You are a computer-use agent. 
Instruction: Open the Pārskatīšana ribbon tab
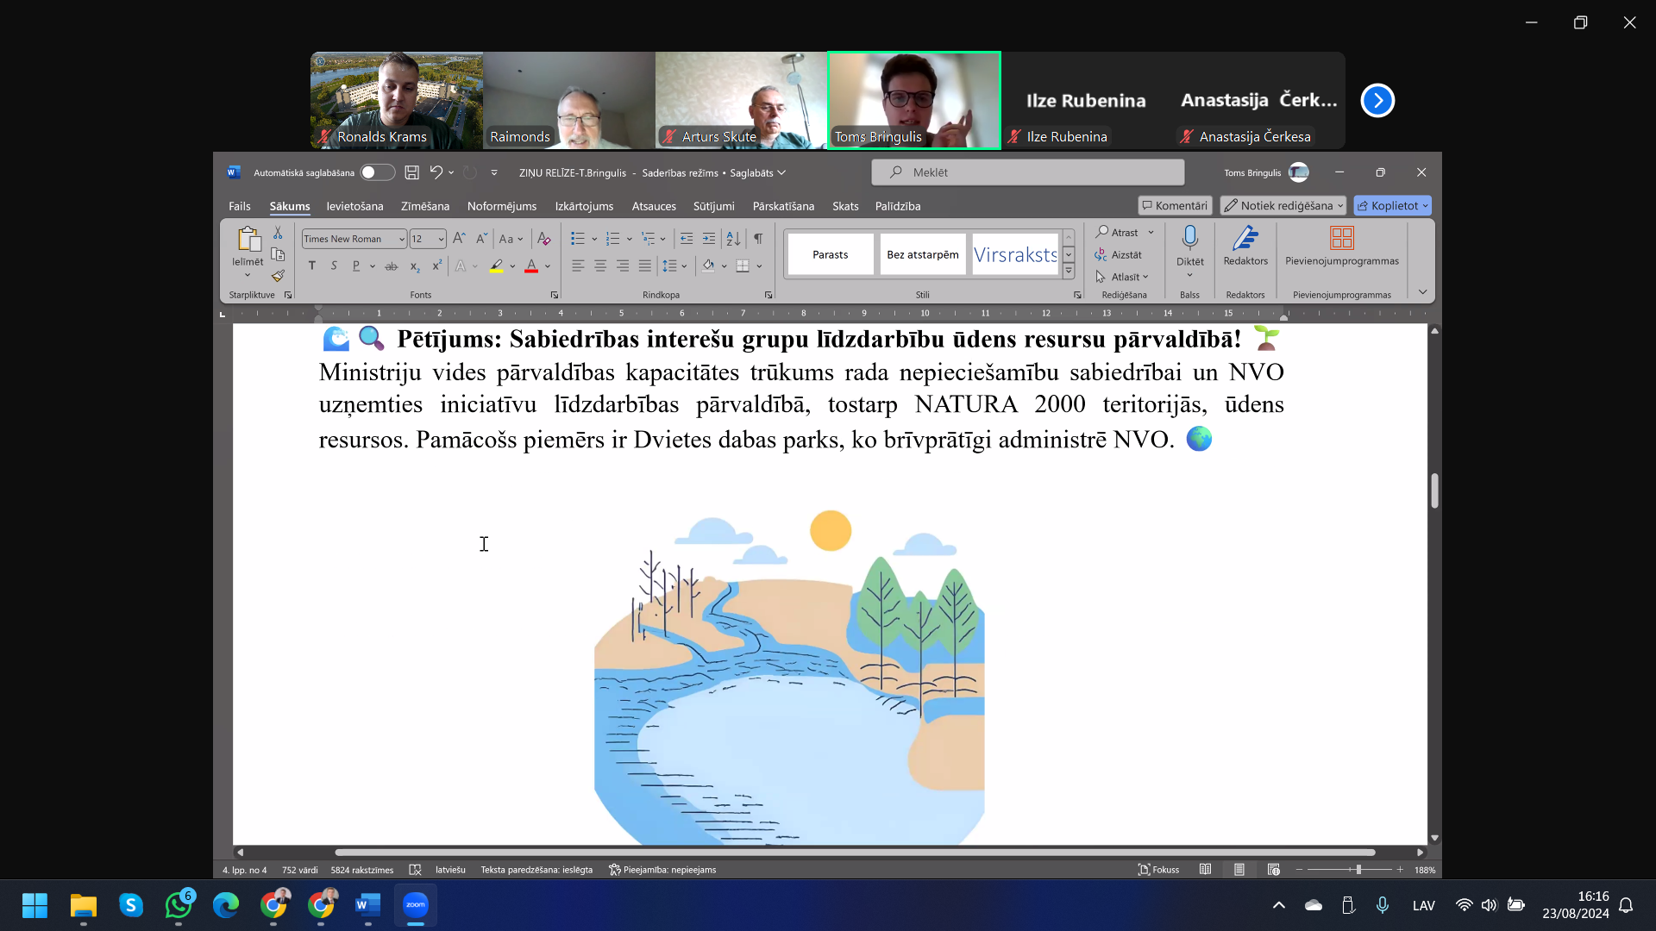coord(782,206)
